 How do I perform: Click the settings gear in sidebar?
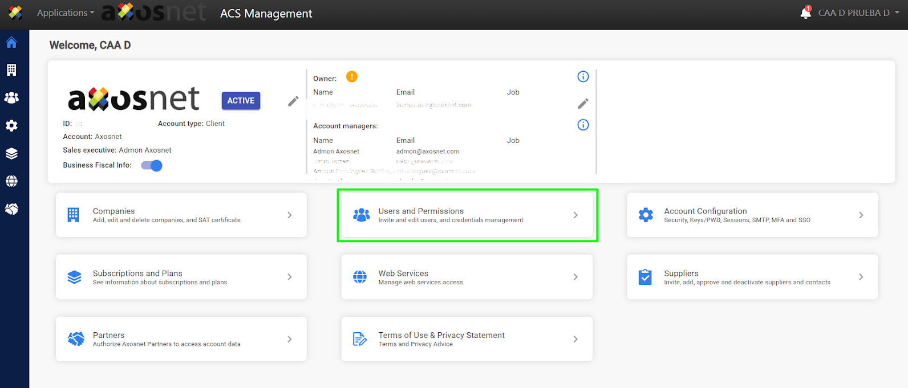(x=11, y=126)
